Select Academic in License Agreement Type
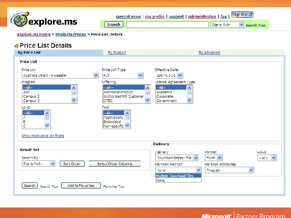The height and width of the screenshot is (218, 291). point(171,92)
